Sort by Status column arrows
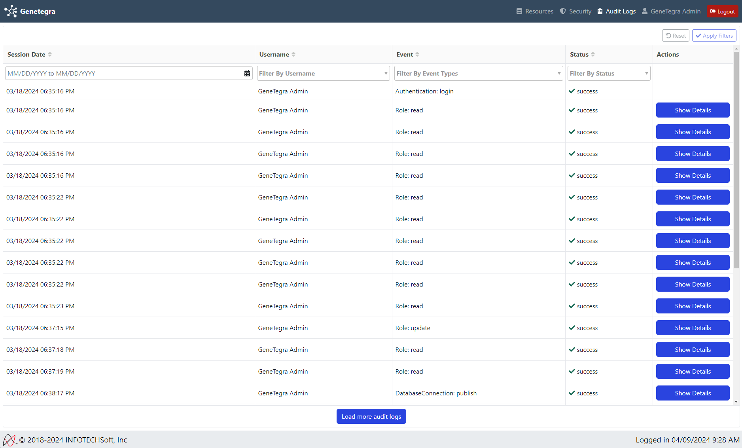 [593, 55]
